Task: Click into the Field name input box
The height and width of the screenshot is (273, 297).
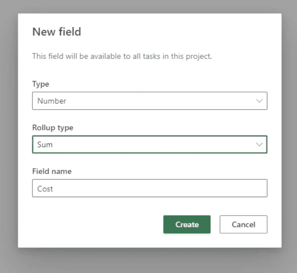Action: pos(150,188)
